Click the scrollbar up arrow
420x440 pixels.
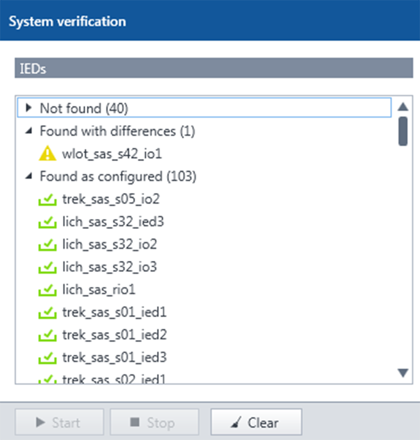pos(403,107)
